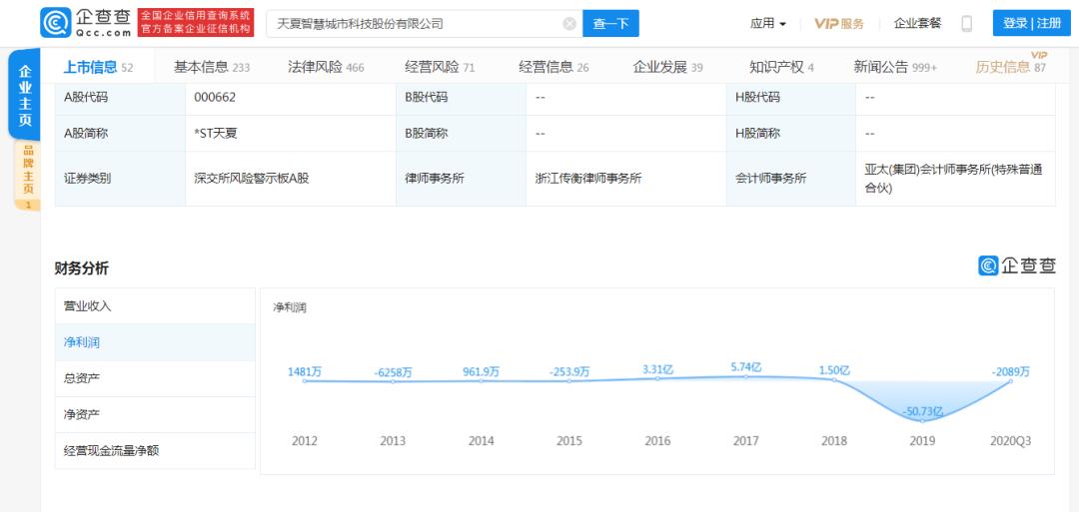
Task: Click the 2019 data point showing -50.73亿
Action: point(922,420)
